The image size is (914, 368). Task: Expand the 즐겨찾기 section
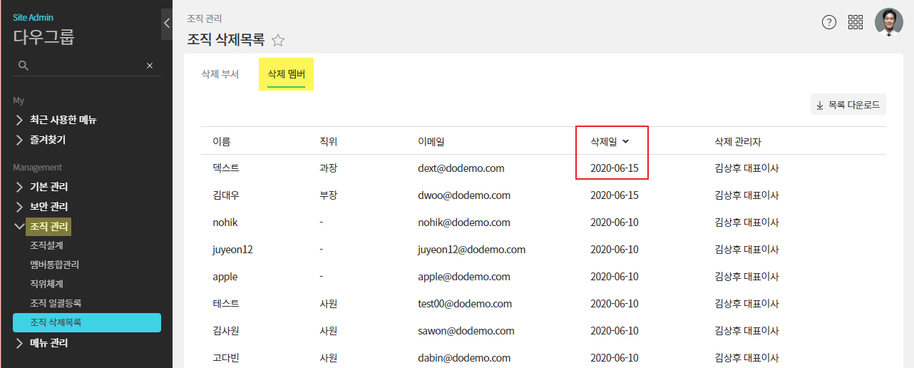point(47,140)
